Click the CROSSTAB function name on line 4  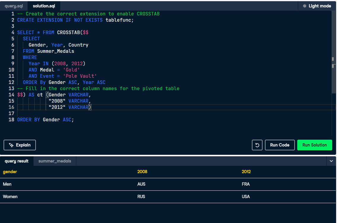pos(68,32)
